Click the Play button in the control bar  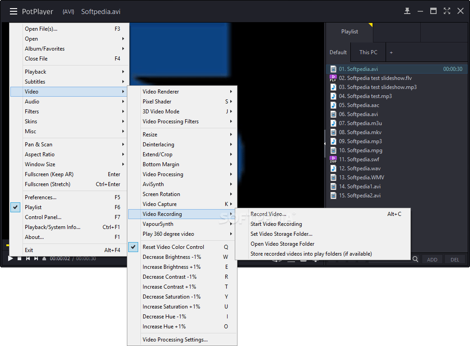pyautogui.click(x=10, y=258)
